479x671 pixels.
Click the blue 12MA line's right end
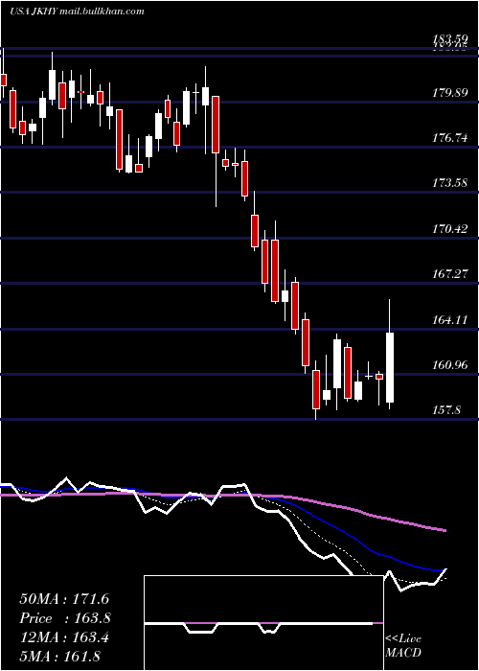coord(443,570)
